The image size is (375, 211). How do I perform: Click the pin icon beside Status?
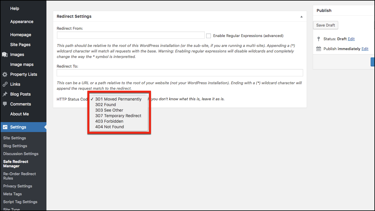tap(319, 39)
